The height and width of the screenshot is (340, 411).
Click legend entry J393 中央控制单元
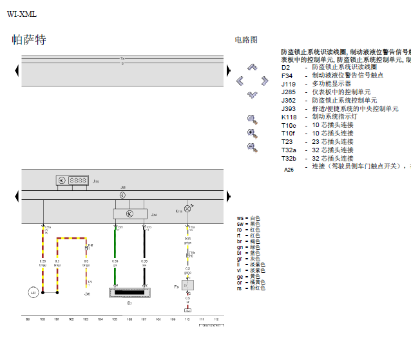point(339,108)
